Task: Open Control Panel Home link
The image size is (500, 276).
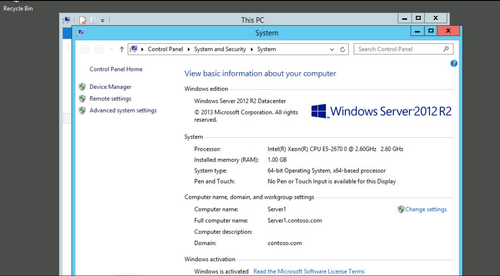Action: [116, 69]
